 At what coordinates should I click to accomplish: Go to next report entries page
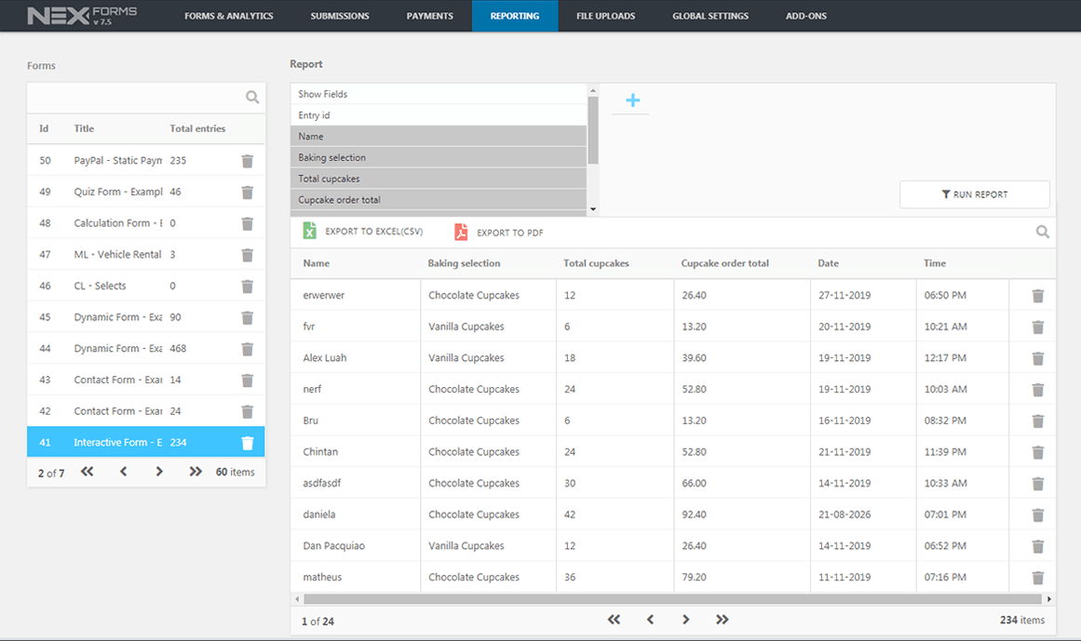click(686, 620)
